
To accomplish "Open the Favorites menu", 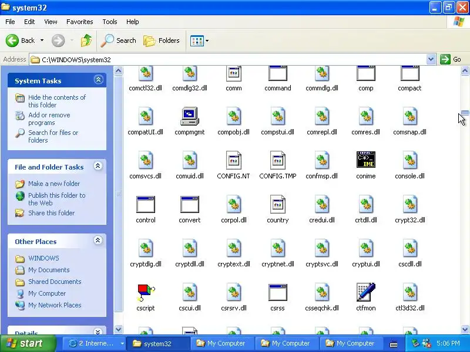I will coord(80,22).
